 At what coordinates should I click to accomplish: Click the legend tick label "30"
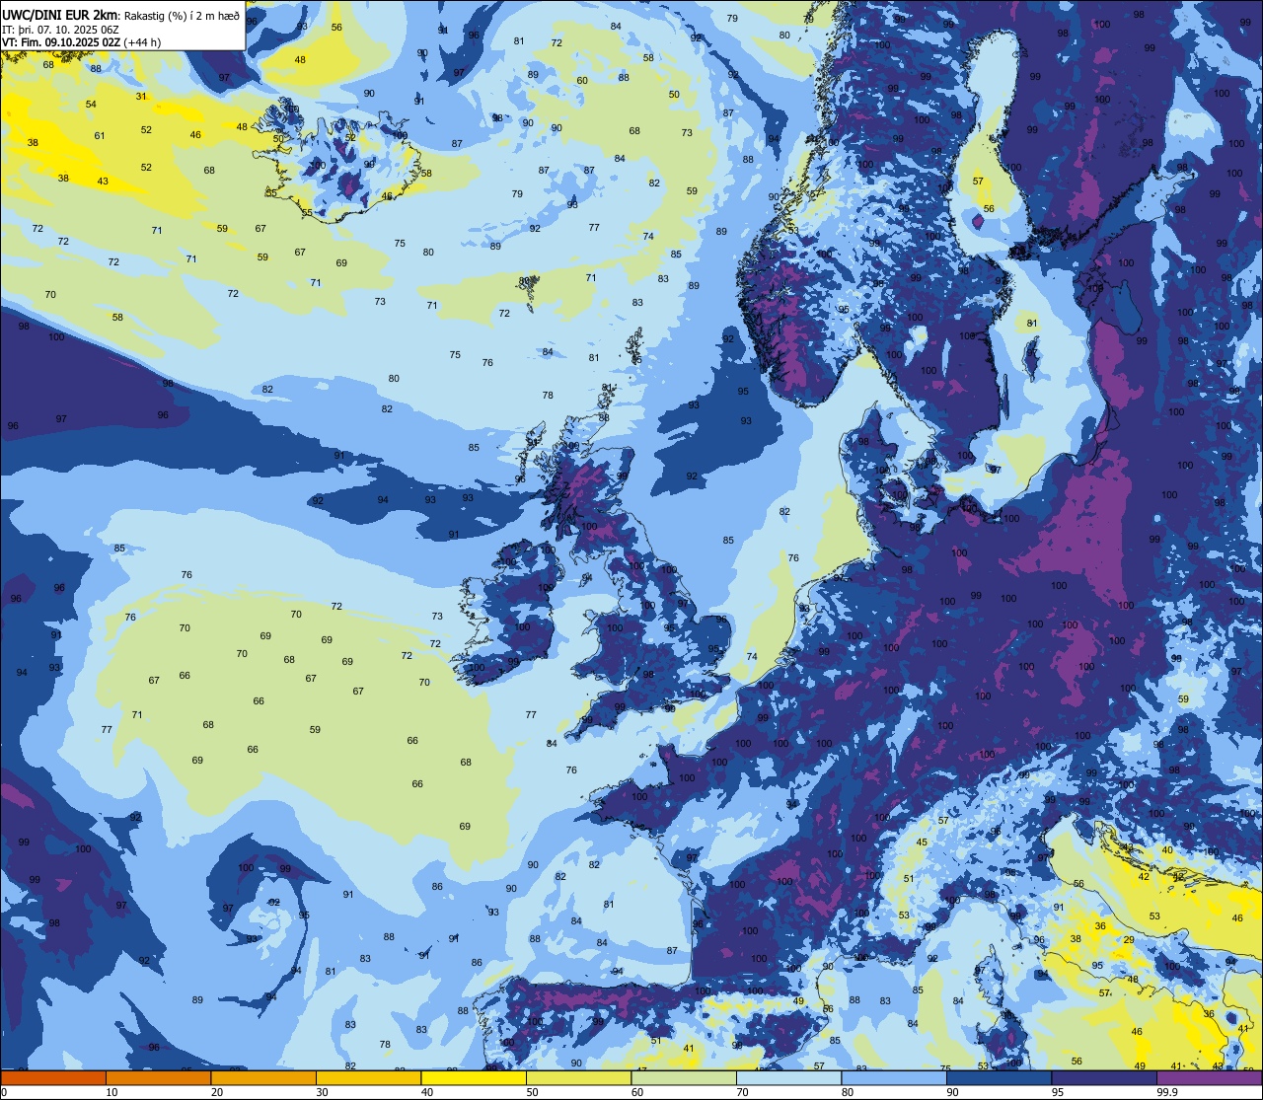[322, 1092]
